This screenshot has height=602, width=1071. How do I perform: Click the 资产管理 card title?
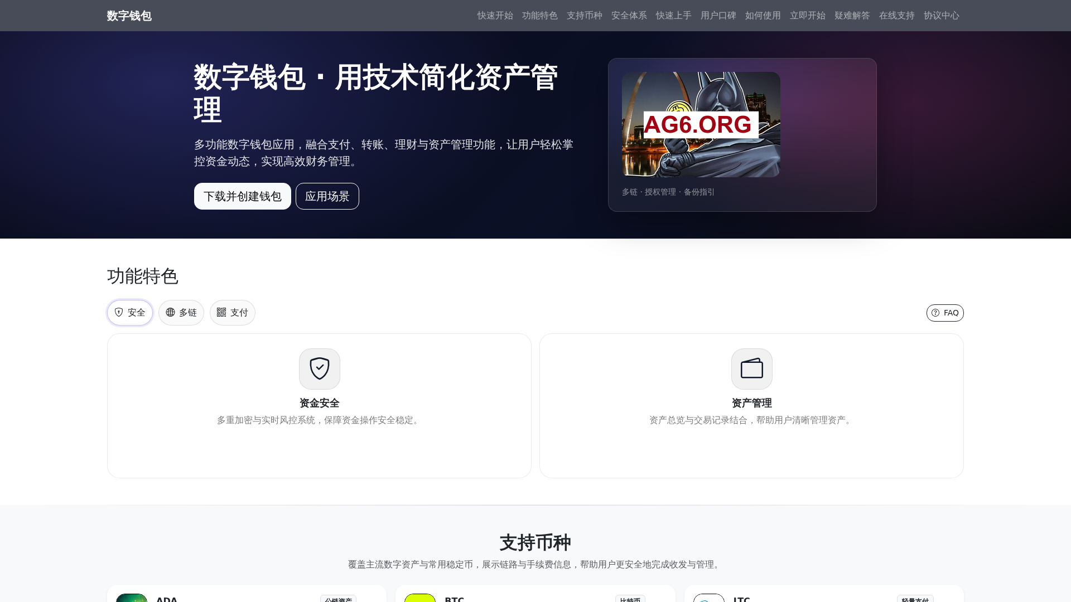752,403
